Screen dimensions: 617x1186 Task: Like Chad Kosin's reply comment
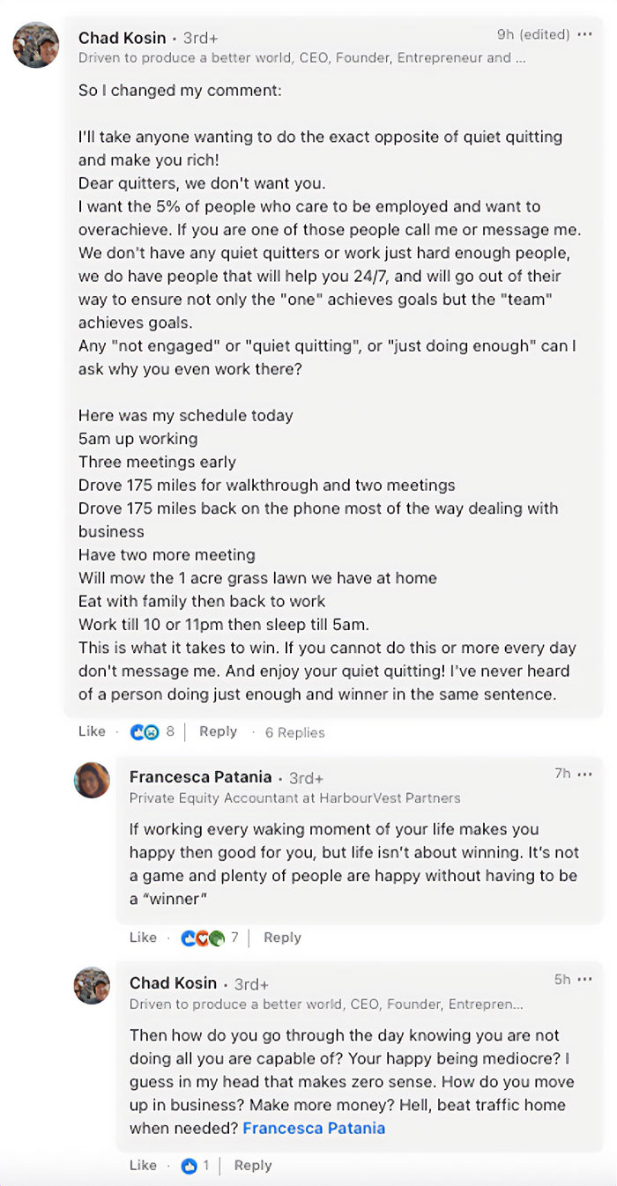(144, 1165)
